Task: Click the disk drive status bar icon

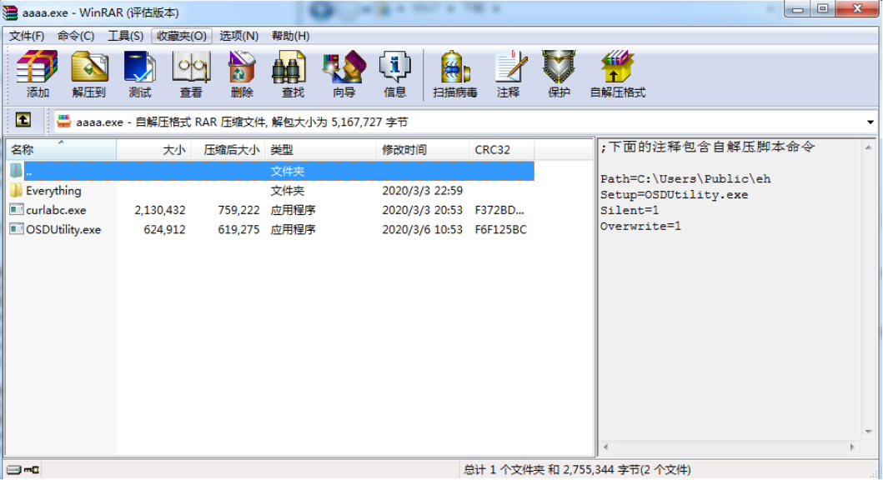Action: tap(13, 469)
